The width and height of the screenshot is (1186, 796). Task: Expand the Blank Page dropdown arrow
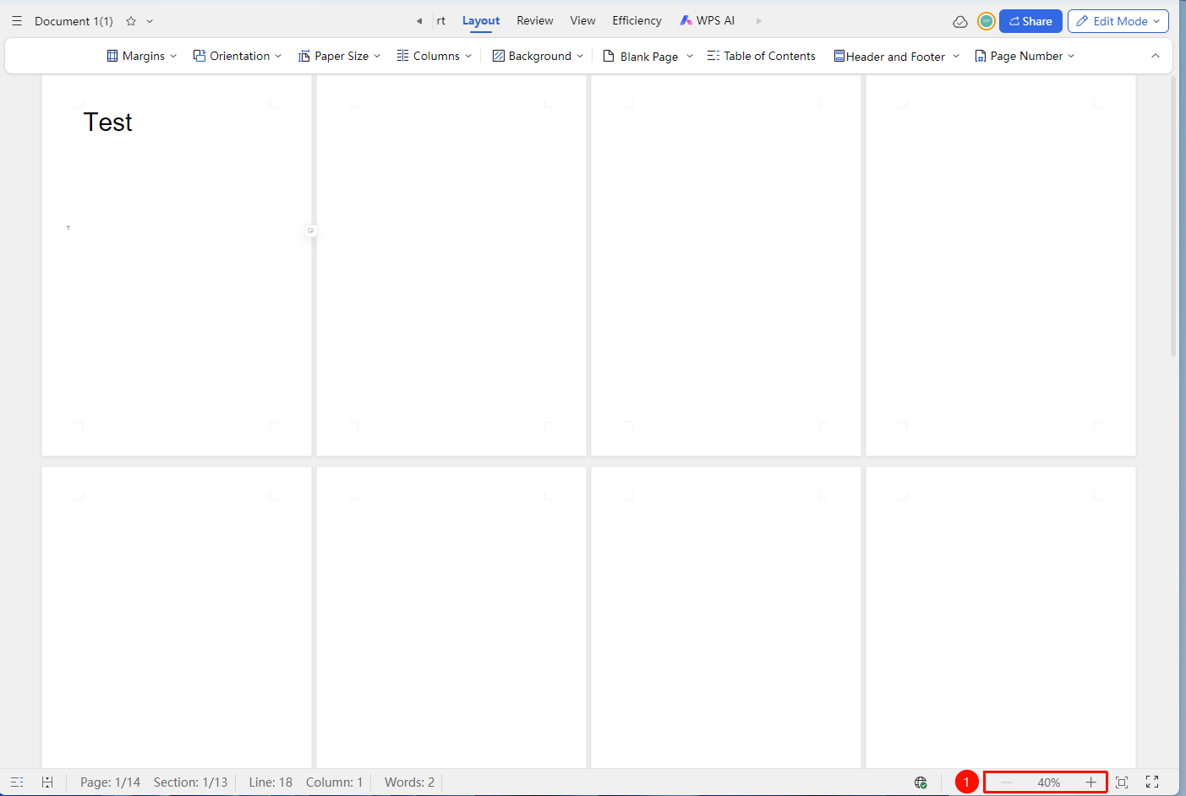690,57
